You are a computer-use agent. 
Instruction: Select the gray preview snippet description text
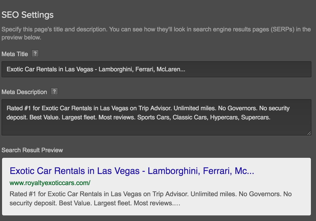tap(151, 199)
